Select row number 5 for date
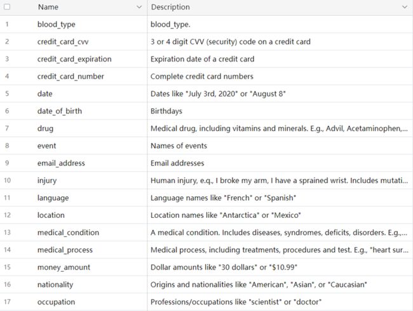Screen dimensions: 413x311 (x=7, y=94)
